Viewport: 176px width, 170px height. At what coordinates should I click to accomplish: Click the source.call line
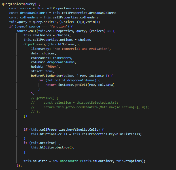coord(65,31)
